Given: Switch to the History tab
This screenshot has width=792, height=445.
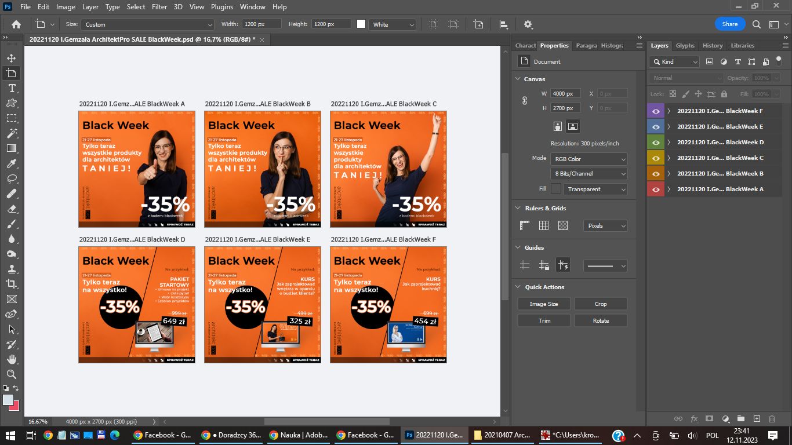Looking at the screenshot, I should click(x=712, y=45).
